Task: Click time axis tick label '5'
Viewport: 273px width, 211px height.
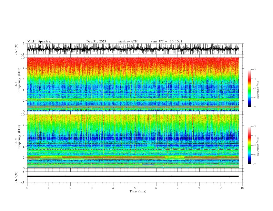Action: [x=135, y=188]
